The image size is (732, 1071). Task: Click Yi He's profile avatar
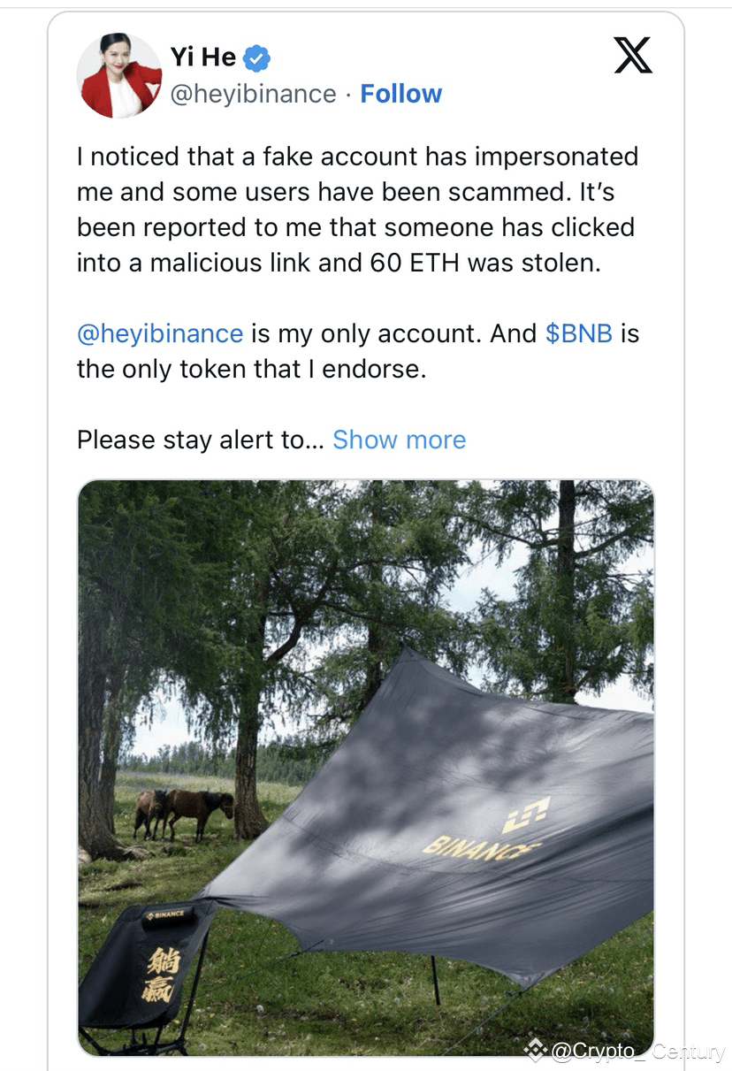[x=119, y=76]
